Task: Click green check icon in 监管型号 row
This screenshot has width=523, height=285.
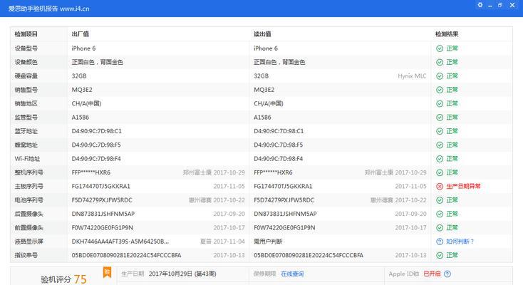Action: 440,118
